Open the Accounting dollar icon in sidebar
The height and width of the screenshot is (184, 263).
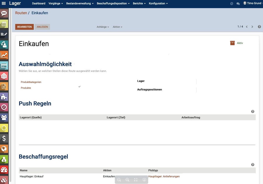pyautogui.click(x=4, y=138)
